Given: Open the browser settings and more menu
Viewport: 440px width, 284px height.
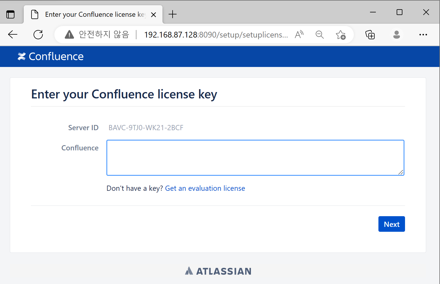Looking at the screenshot, I should click(423, 35).
